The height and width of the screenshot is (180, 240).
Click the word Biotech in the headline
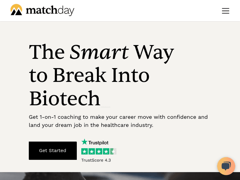[x=65, y=98]
